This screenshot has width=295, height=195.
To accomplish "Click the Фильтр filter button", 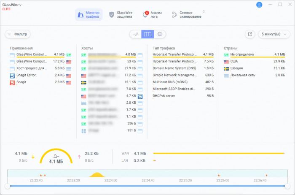I will click(x=18, y=34).
